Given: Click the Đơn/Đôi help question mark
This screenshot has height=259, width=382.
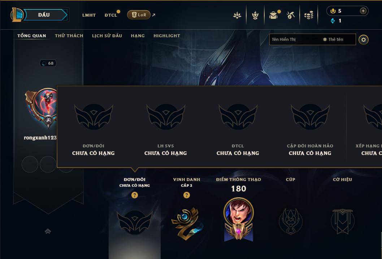Looking at the screenshot, I should (x=134, y=195).
